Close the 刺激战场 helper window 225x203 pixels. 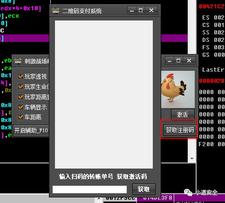(x=189, y=61)
